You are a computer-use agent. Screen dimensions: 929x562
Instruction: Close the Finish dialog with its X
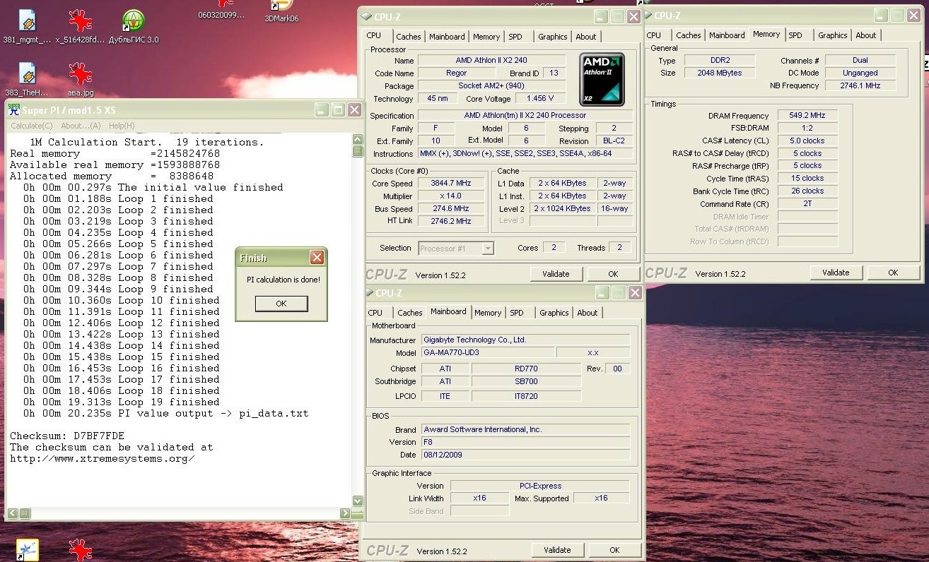(x=317, y=258)
